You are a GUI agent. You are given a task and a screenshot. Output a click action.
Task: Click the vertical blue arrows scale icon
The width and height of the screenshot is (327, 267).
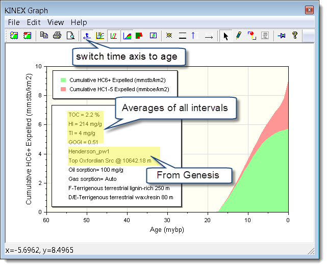tap(195, 36)
